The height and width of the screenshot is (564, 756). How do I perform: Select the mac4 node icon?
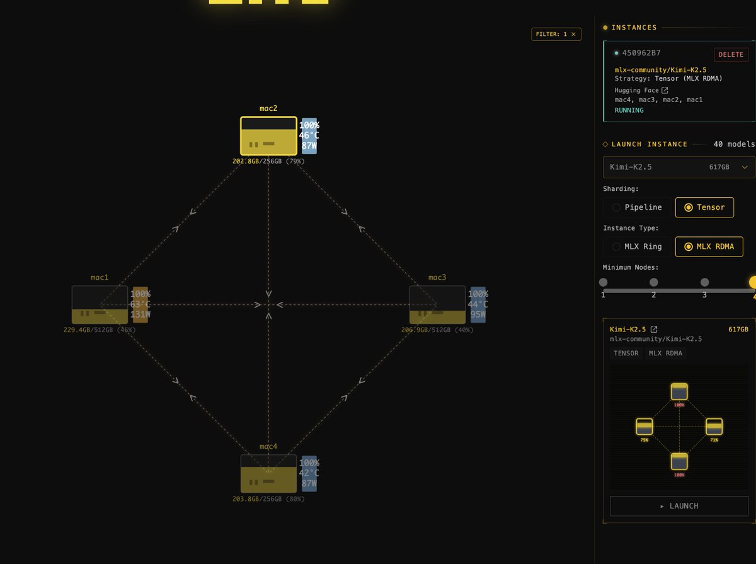[268, 473]
